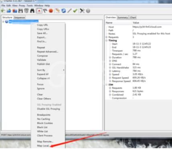Toggle the red Record button
This screenshot has width=172, height=149.
tap(39, 11)
